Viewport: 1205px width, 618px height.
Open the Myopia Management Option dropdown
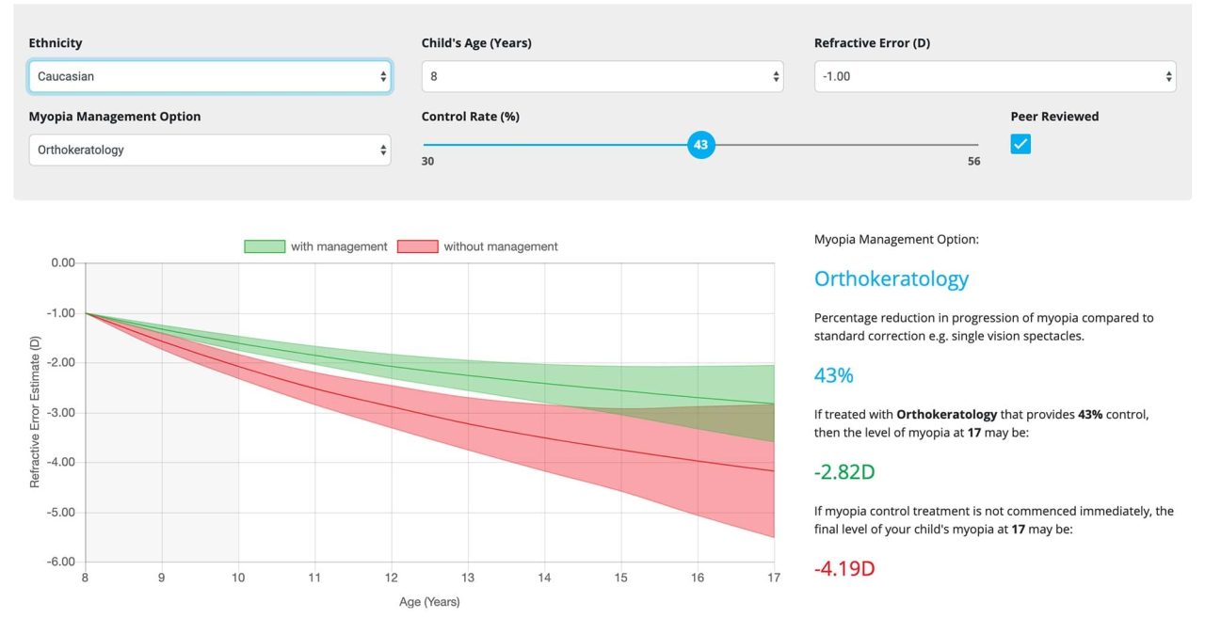(x=209, y=149)
